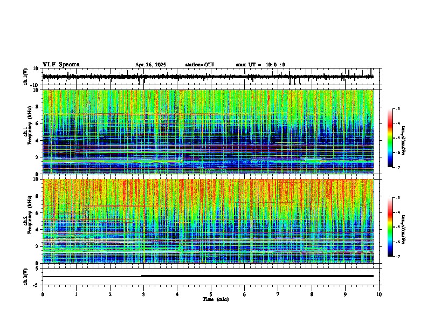Click the "7" tick on the Time axis

tap(278, 294)
